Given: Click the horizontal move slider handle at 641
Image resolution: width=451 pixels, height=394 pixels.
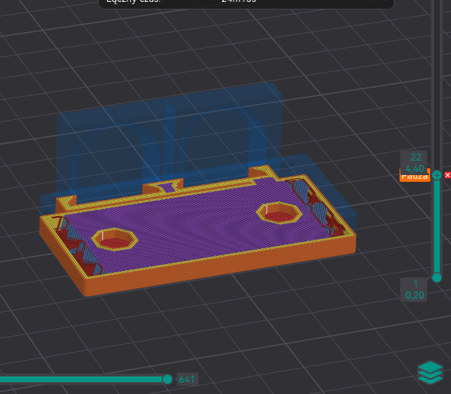Looking at the screenshot, I should (167, 379).
